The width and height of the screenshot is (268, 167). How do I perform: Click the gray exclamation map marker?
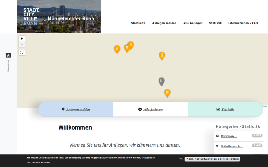coord(162,81)
